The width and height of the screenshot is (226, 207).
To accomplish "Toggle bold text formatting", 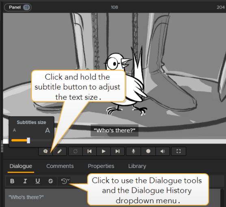I will (12, 181).
